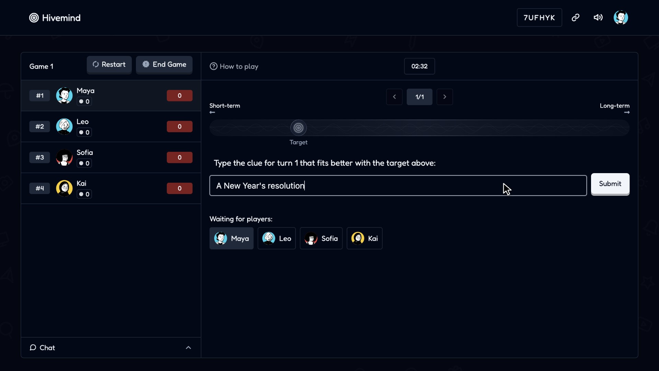This screenshot has width=659, height=371.
Task: Go to the next round arrow
Action: 445,97
